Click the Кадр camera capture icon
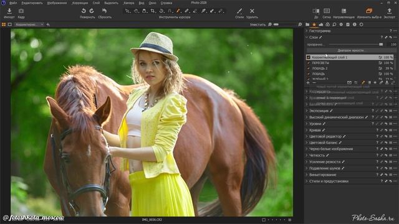The height and width of the screenshot is (224, 399). click(21, 11)
